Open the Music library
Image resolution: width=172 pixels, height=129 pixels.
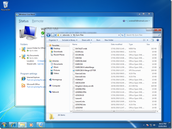point(55,67)
